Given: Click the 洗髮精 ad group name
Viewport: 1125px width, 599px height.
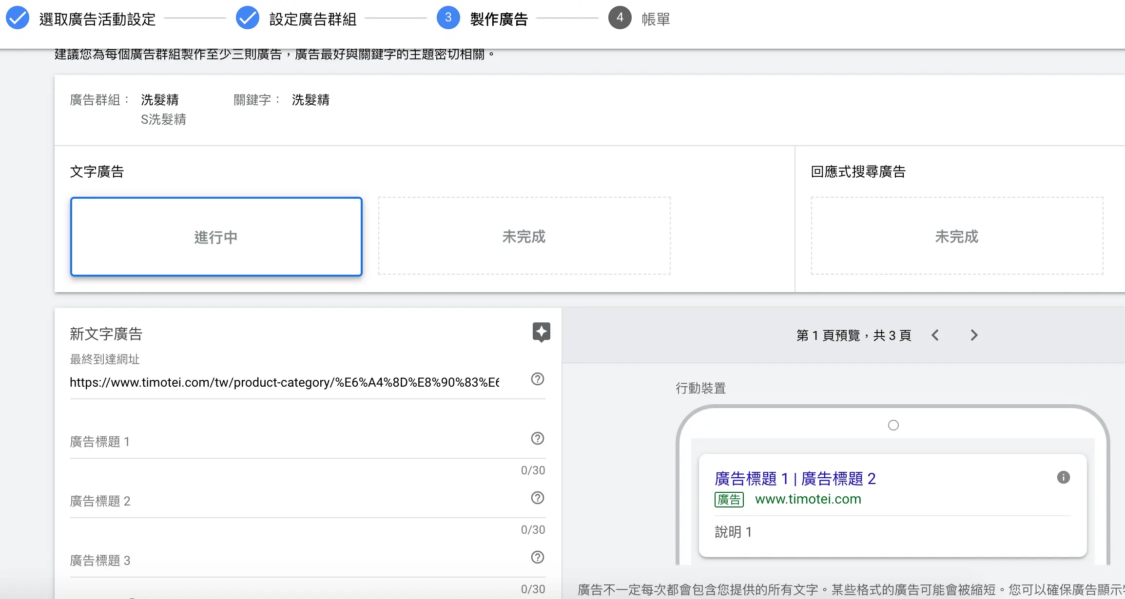Looking at the screenshot, I should tap(160, 100).
